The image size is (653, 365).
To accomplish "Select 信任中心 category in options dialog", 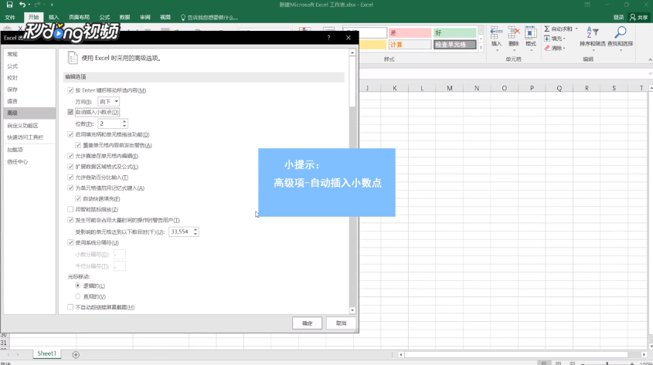I will 29,162.
